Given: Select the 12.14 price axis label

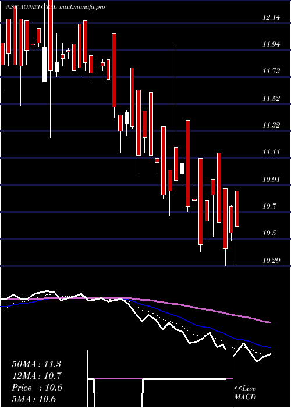Looking at the screenshot, I should pyautogui.click(x=271, y=17).
